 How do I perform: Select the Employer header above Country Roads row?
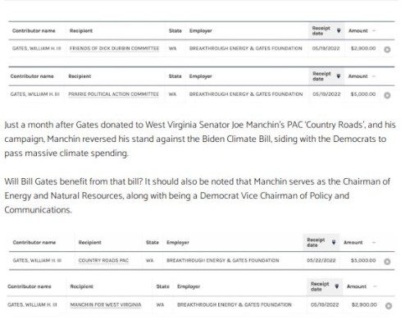(178, 242)
